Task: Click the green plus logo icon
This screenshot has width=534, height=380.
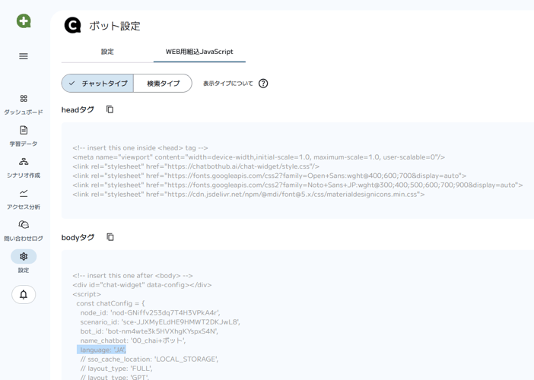Action: tap(24, 21)
